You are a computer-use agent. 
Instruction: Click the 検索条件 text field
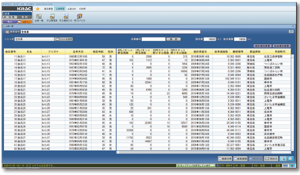(x=111, y=32)
